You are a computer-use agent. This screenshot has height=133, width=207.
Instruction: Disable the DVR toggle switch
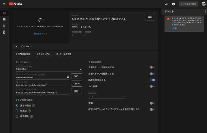tap(152, 80)
